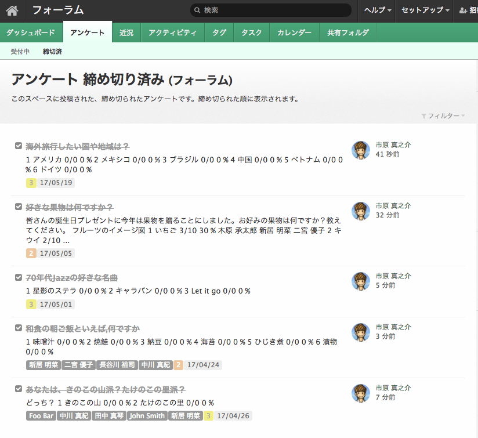Click the date label 17/04/26
Viewport: 478px width, 438px height.
233,416
